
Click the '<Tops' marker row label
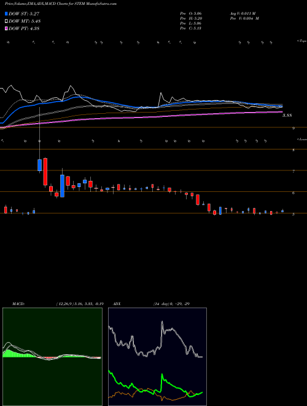(301, 41)
